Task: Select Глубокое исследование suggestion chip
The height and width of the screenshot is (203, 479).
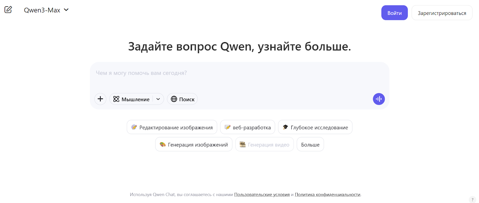Action: pos(315,127)
